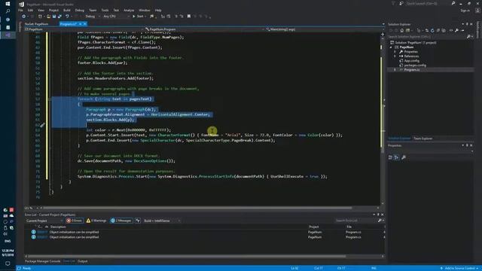
Task: Click the editor vertical scrollbar
Action: coord(383,118)
